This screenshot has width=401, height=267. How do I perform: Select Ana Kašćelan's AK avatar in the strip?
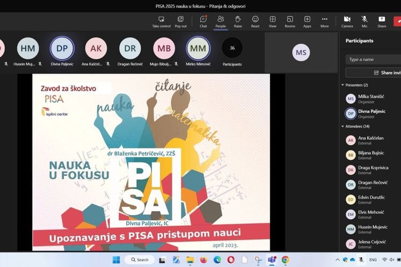click(x=96, y=48)
